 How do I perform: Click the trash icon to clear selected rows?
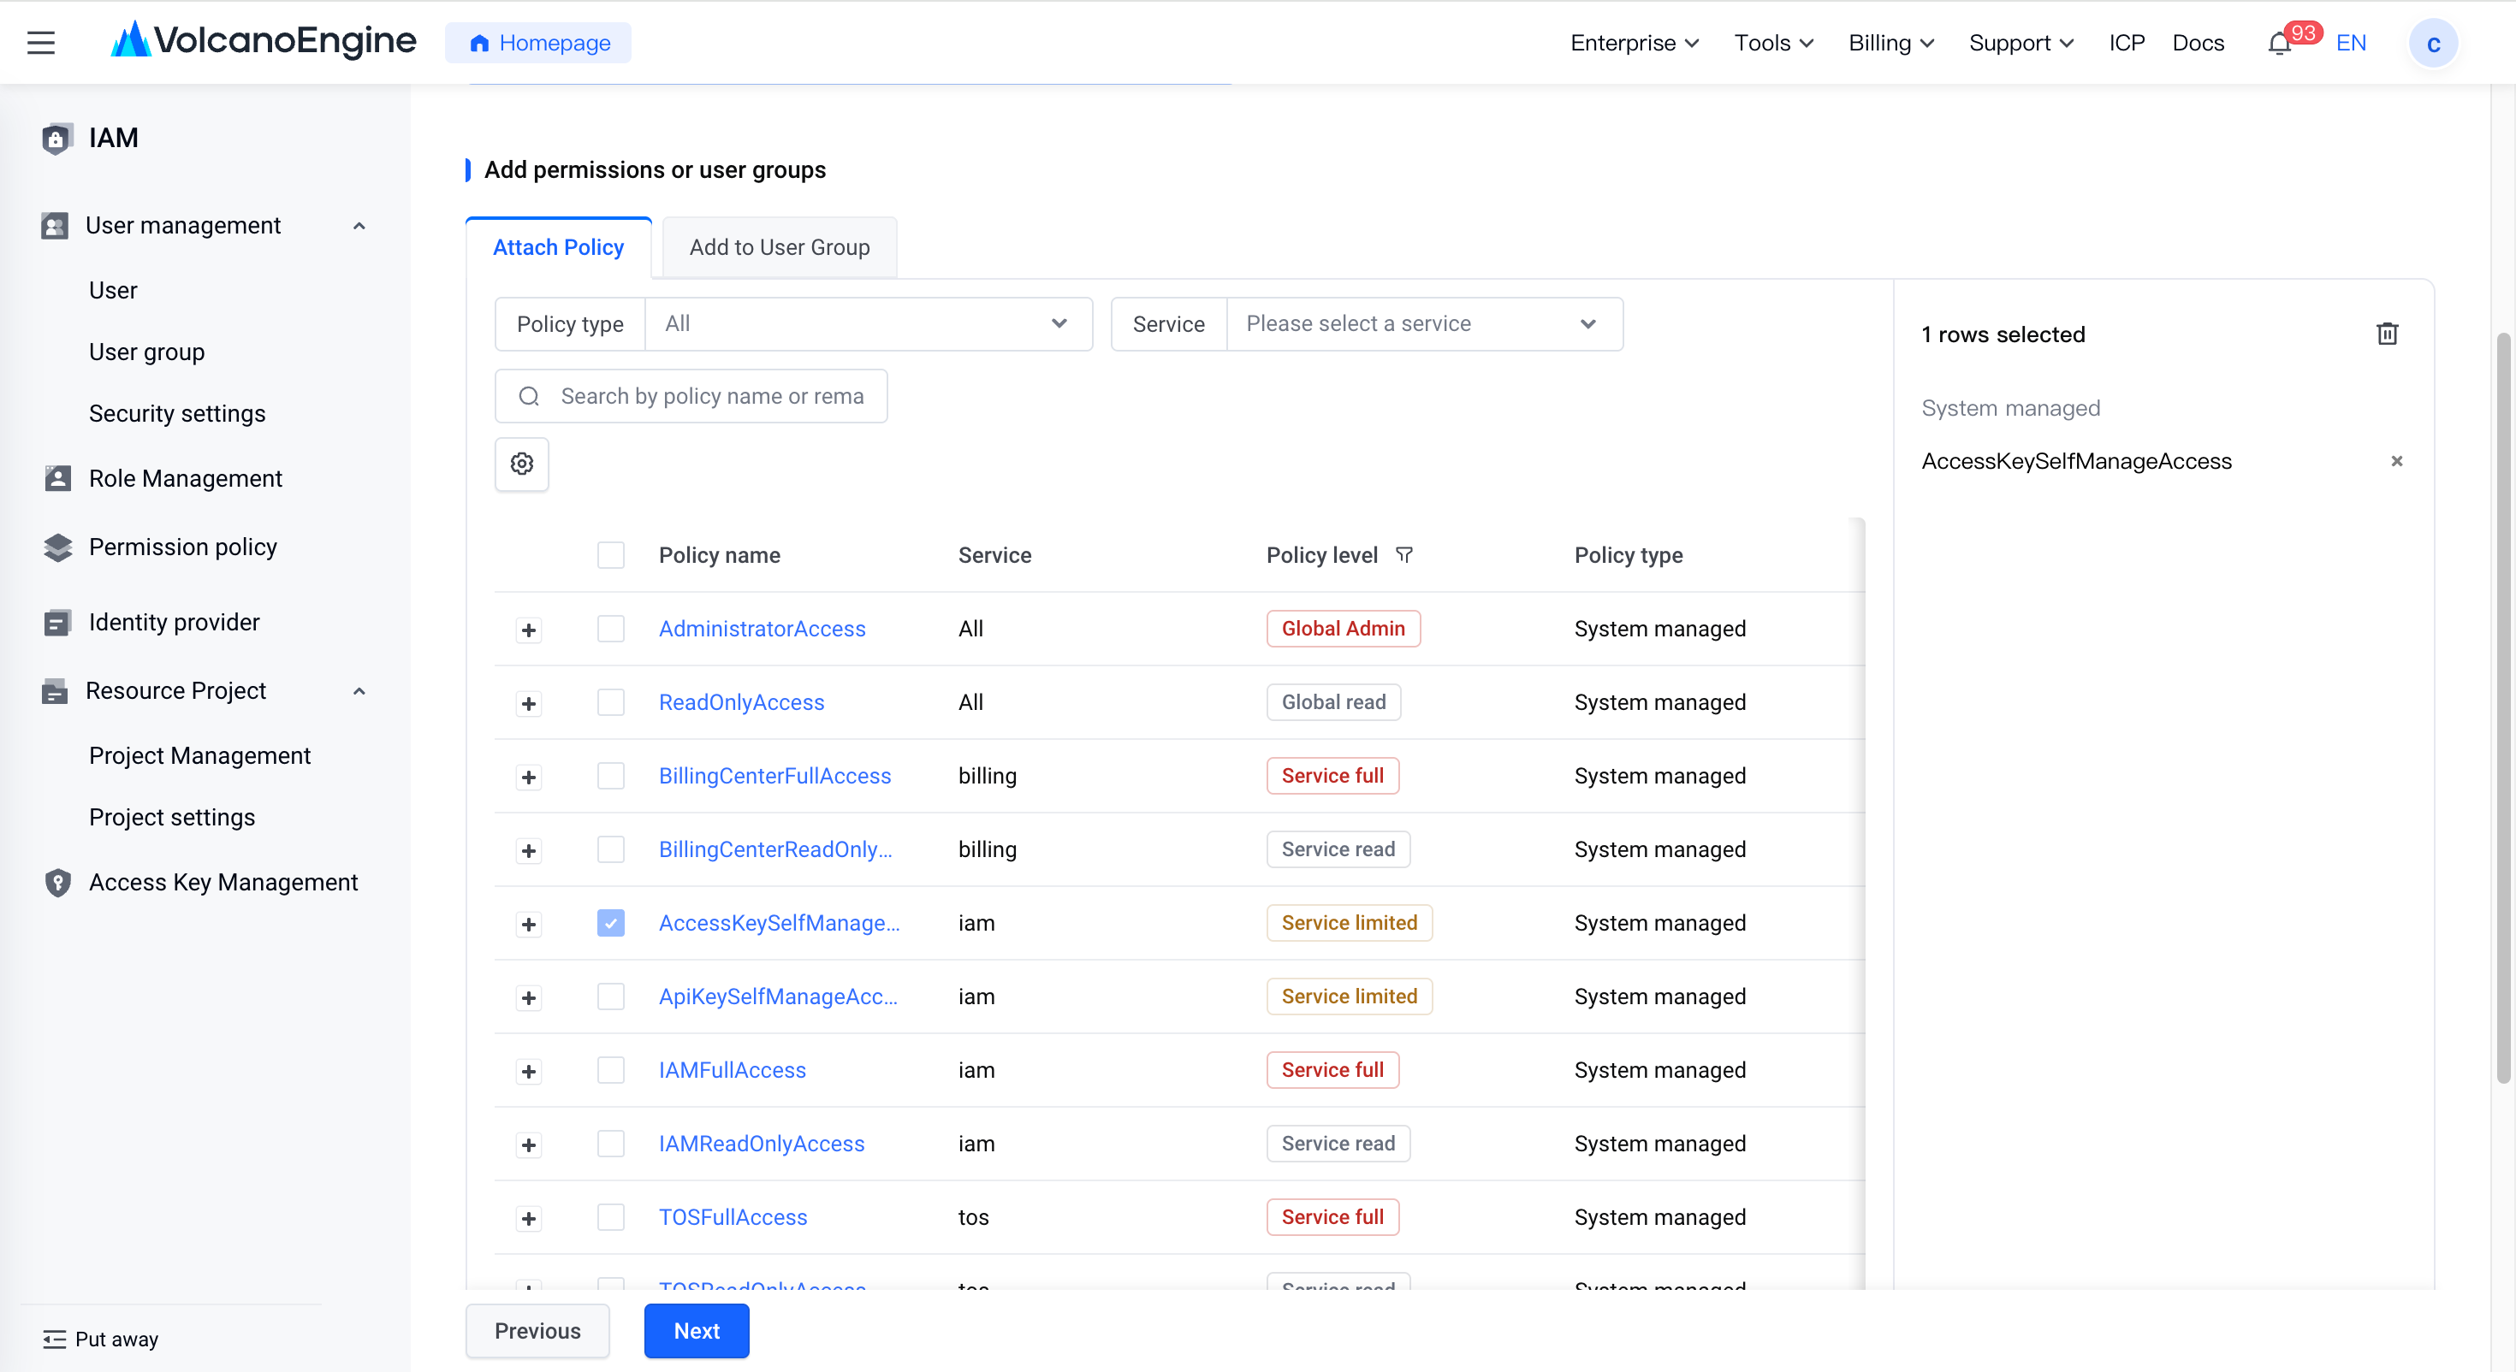tap(2387, 334)
